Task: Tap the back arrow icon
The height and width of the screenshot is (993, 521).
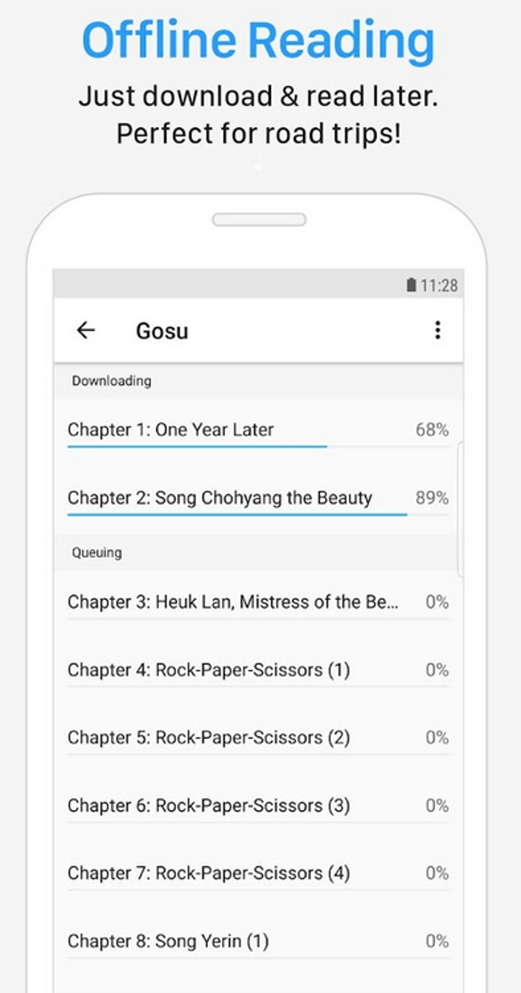Action: pos(85,330)
